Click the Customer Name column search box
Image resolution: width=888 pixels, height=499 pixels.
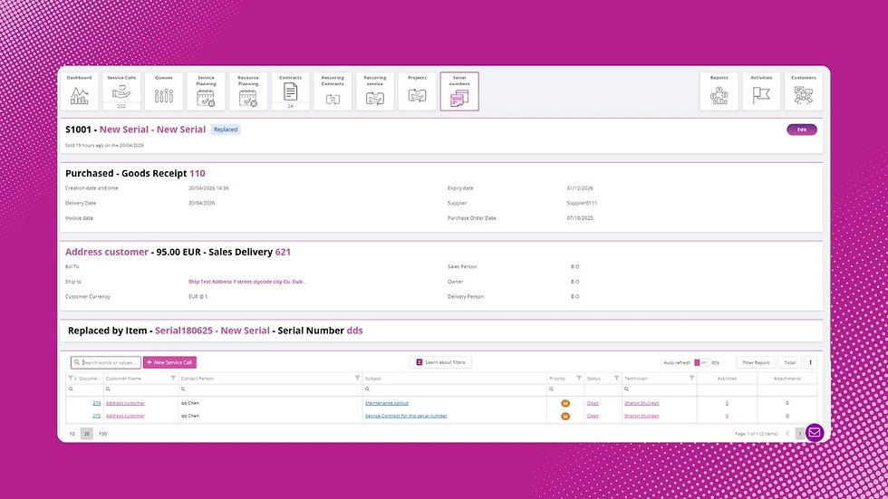140,389
